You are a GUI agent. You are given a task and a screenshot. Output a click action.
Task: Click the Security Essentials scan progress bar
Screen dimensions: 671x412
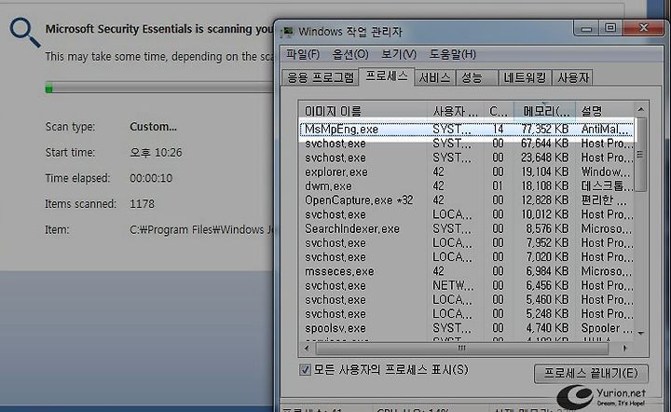point(159,88)
